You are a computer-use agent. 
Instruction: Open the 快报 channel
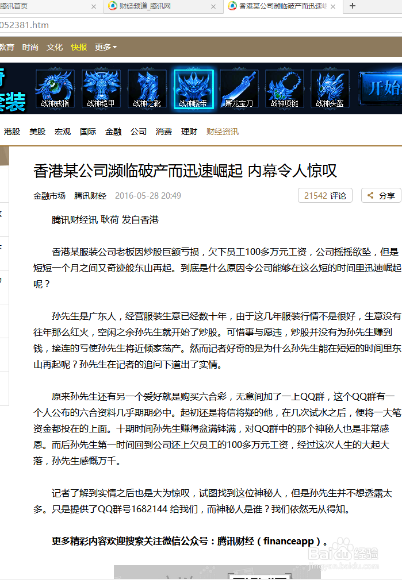point(79,47)
